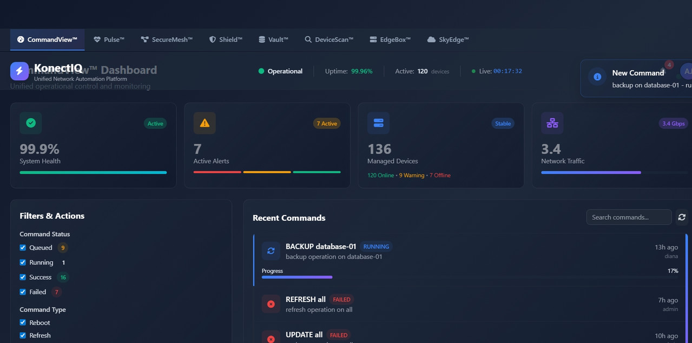Select the BACKUP database-01 command title
692x343 pixels.
coord(321,246)
